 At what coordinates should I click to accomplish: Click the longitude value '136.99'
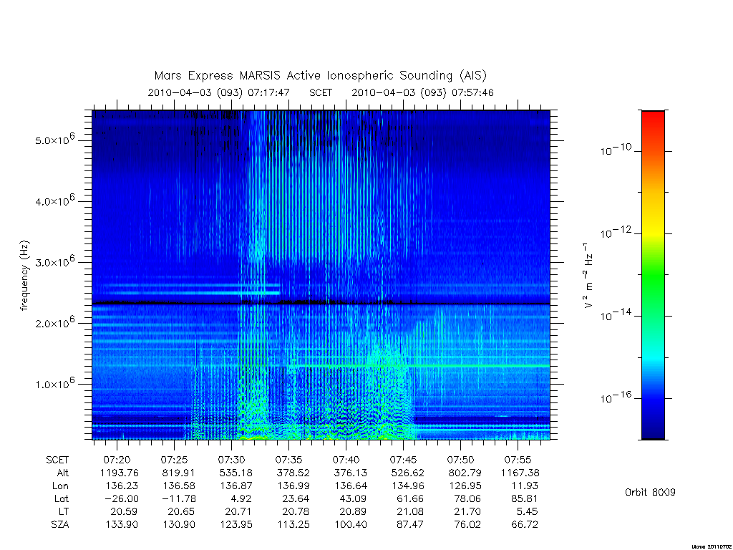(293, 486)
